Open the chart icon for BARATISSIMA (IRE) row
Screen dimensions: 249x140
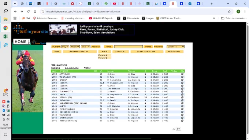(182, 103)
